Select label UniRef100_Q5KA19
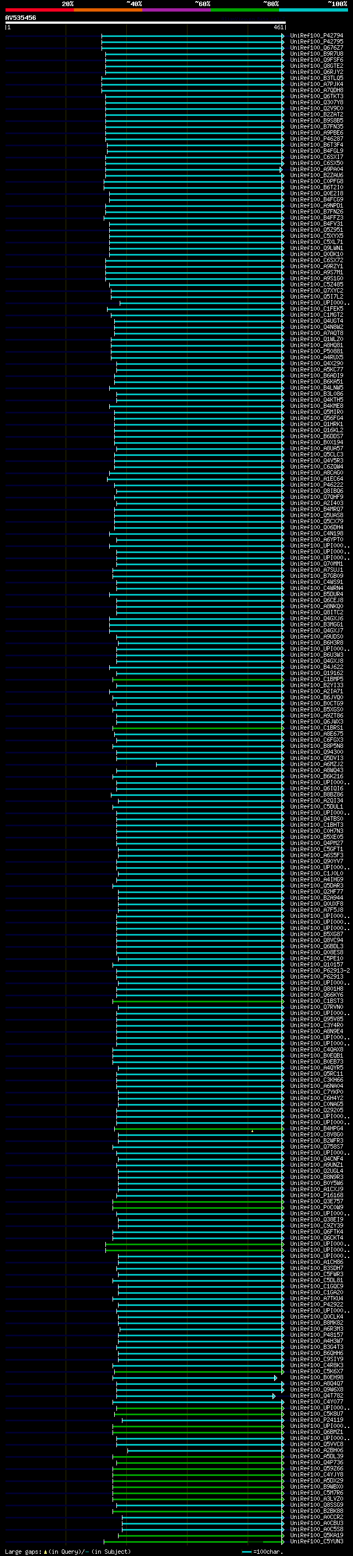This screenshot has height=1556, width=353. 317,1535
